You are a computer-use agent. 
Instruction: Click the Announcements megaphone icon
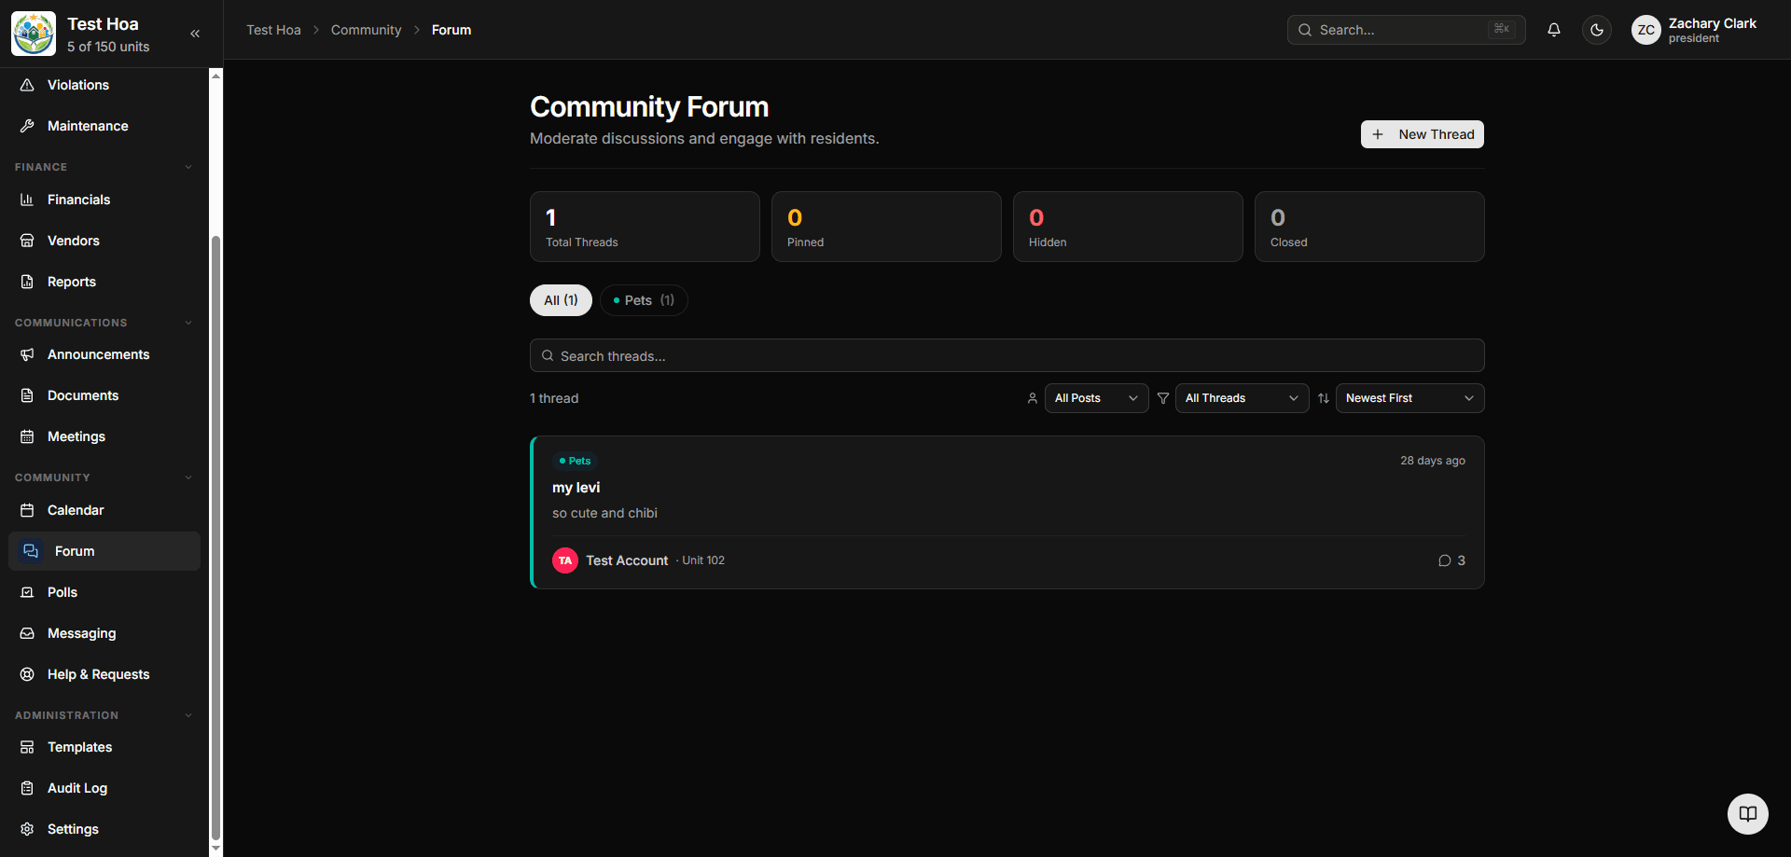(27, 354)
